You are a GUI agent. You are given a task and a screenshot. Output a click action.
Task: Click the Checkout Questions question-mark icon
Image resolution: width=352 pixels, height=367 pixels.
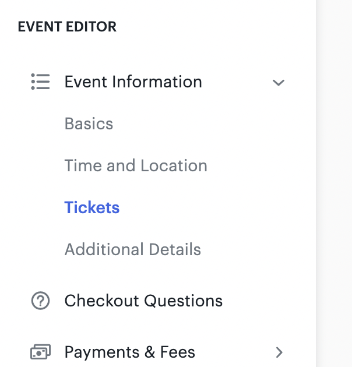coord(41,301)
